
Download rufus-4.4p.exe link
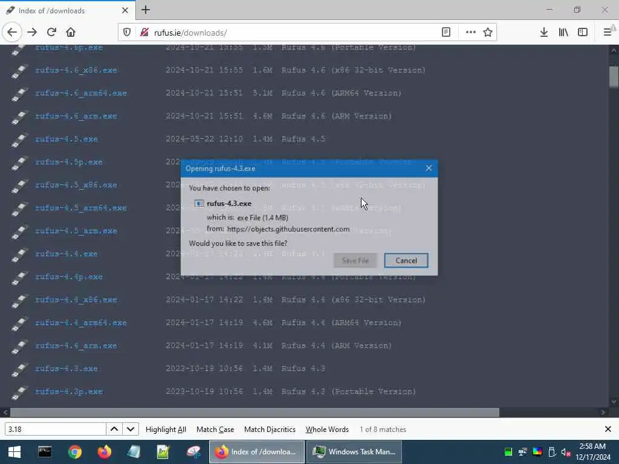point(69,277)
